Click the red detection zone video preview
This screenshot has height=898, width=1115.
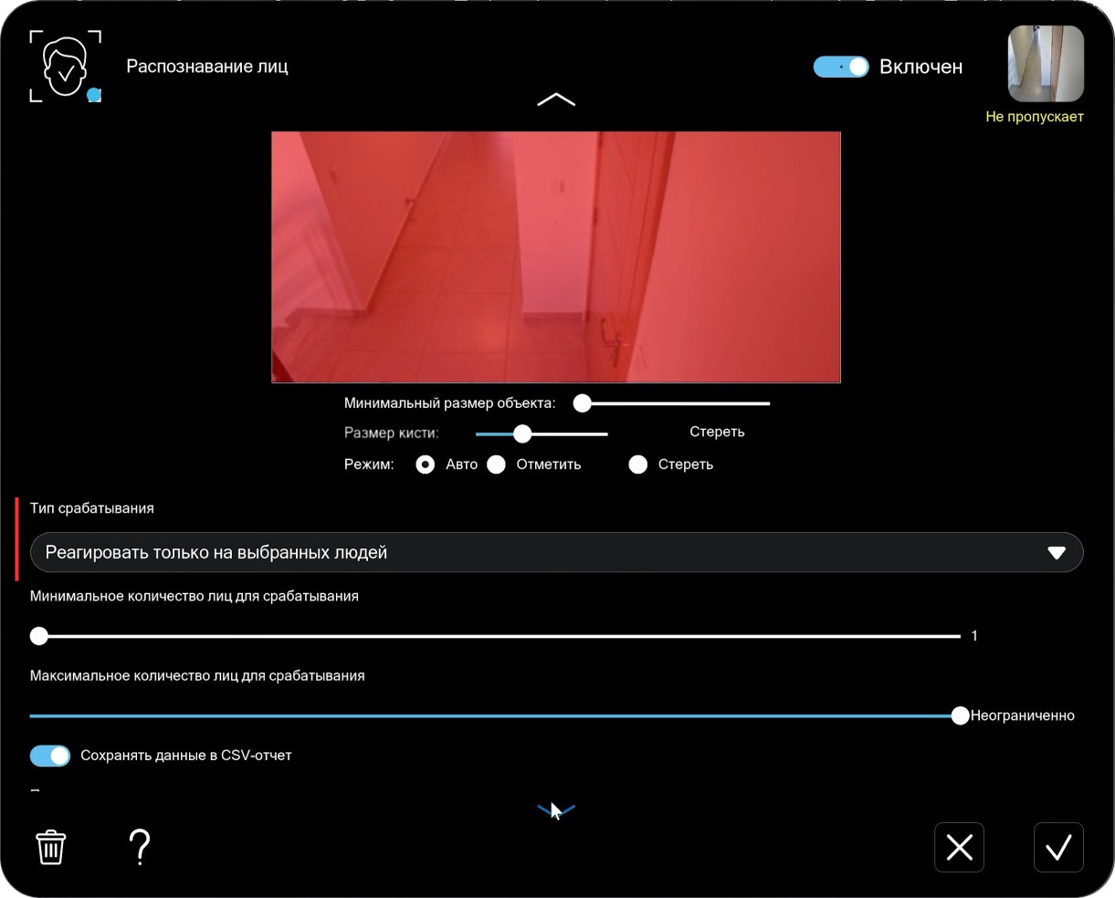coord(556,256)
